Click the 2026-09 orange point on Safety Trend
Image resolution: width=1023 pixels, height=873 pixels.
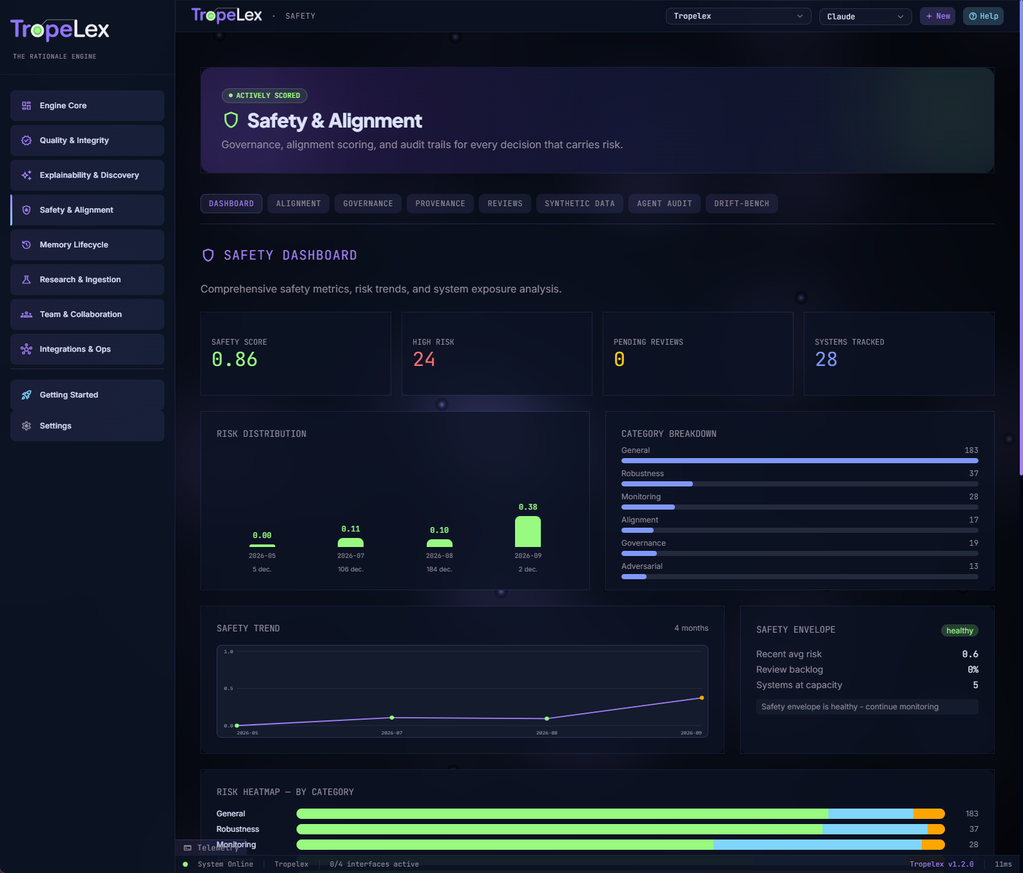(702, 698)
